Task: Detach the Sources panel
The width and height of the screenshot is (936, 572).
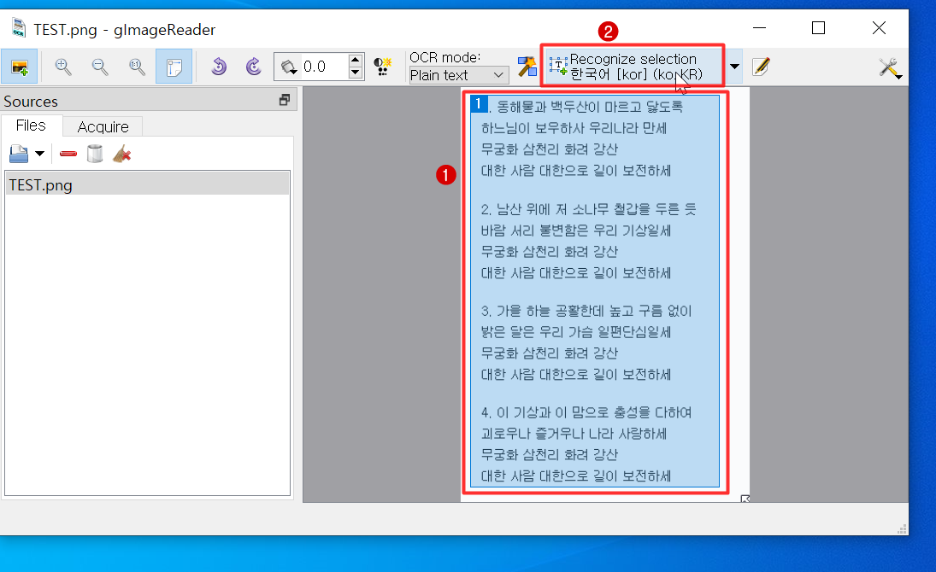Action: pyautogui.click(x=284, y=100)
